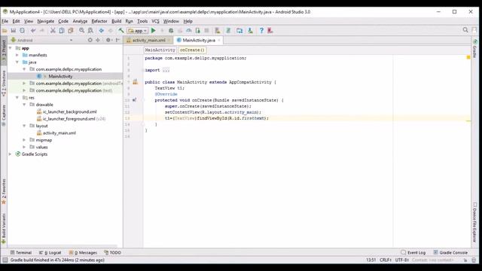Click the Undo toolbar arrow

click(x=33, y=30)
